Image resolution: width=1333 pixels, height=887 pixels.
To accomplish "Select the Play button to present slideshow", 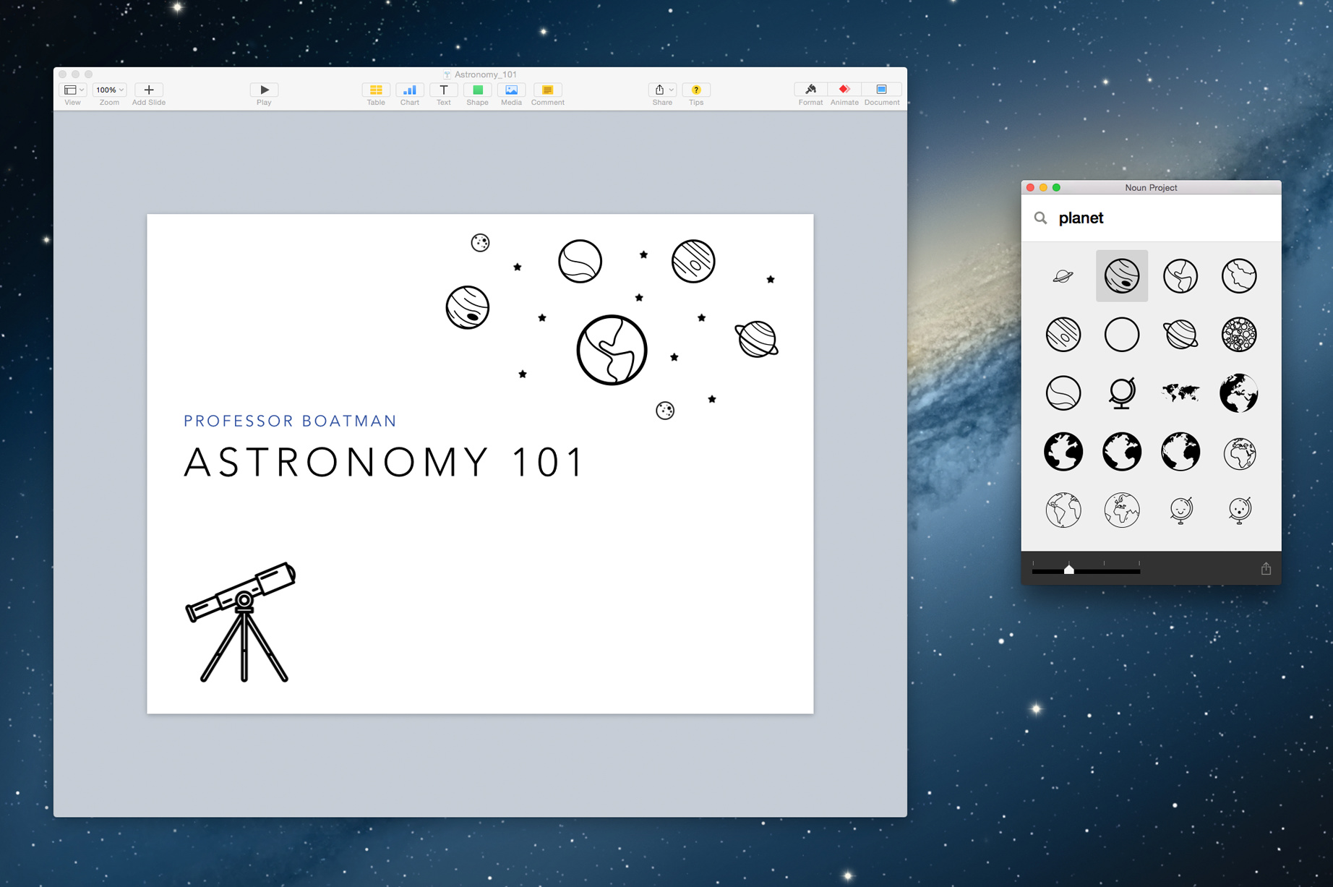I will coord(264,90).
